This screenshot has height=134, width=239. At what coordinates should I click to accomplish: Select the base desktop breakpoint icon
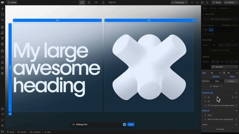pyautogui.click(x=82, y=3)
